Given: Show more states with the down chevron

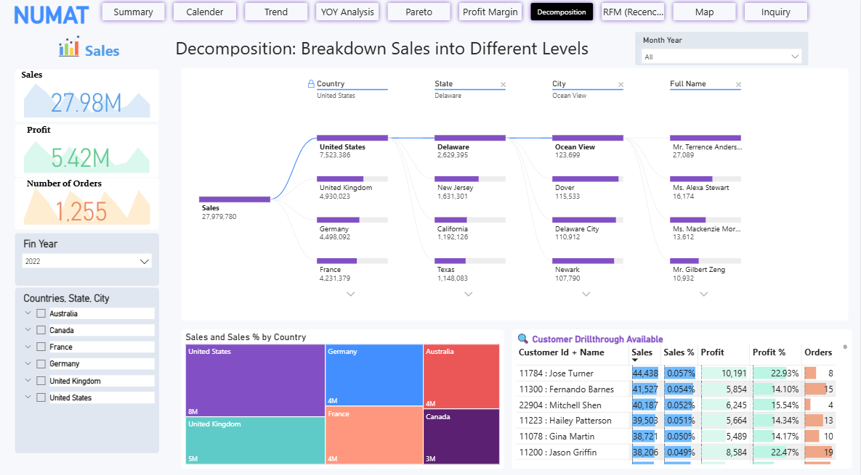Looking at the screenshot, I should (469, 294).
